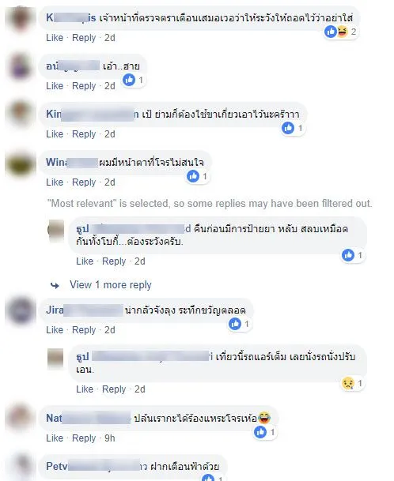Click thumbs-up reaction on เอ้า..ฮาย comment
394x481 pixels.
[129, 80]
